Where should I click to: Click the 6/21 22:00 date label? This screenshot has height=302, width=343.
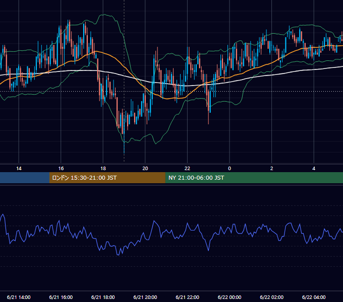[188, 297]
